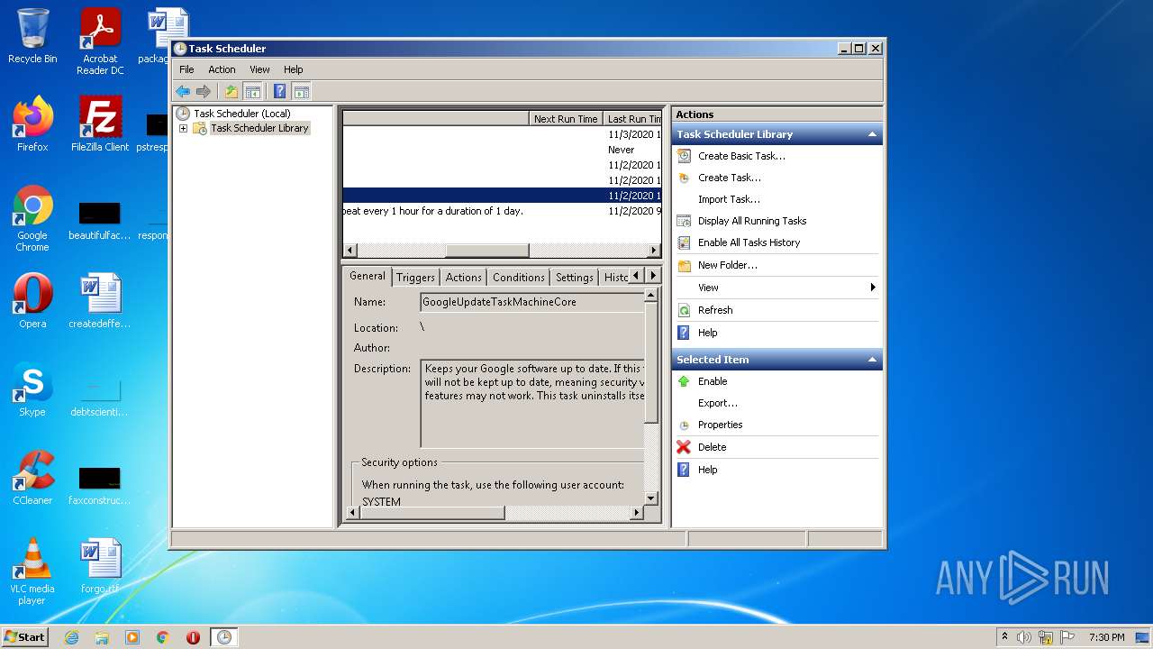Click New Folder action
1153x649 pixels.
point(727,265)
